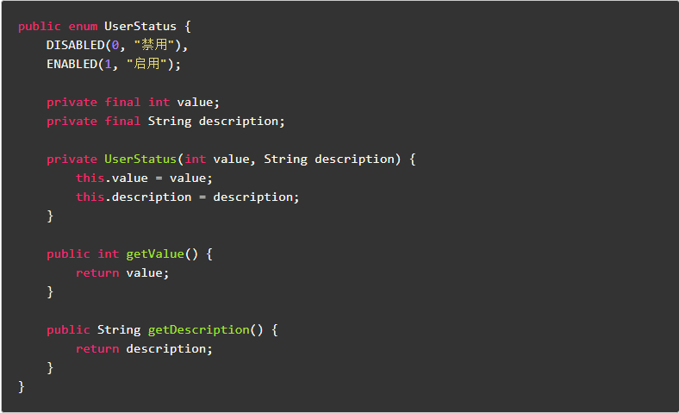Click String return type of getDescription
This screenshot has height=413, width=679.
tap(119, 329)
